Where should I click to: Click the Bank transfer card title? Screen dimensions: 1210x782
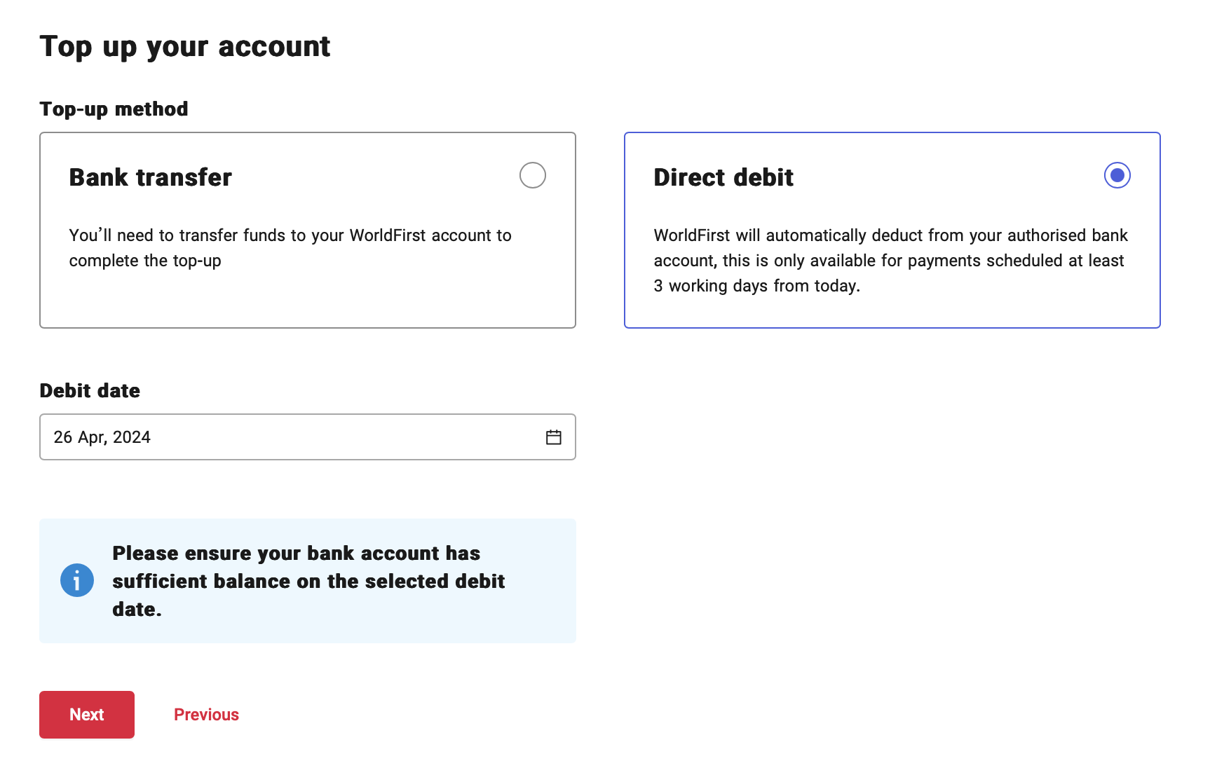(x=150, y=177)
